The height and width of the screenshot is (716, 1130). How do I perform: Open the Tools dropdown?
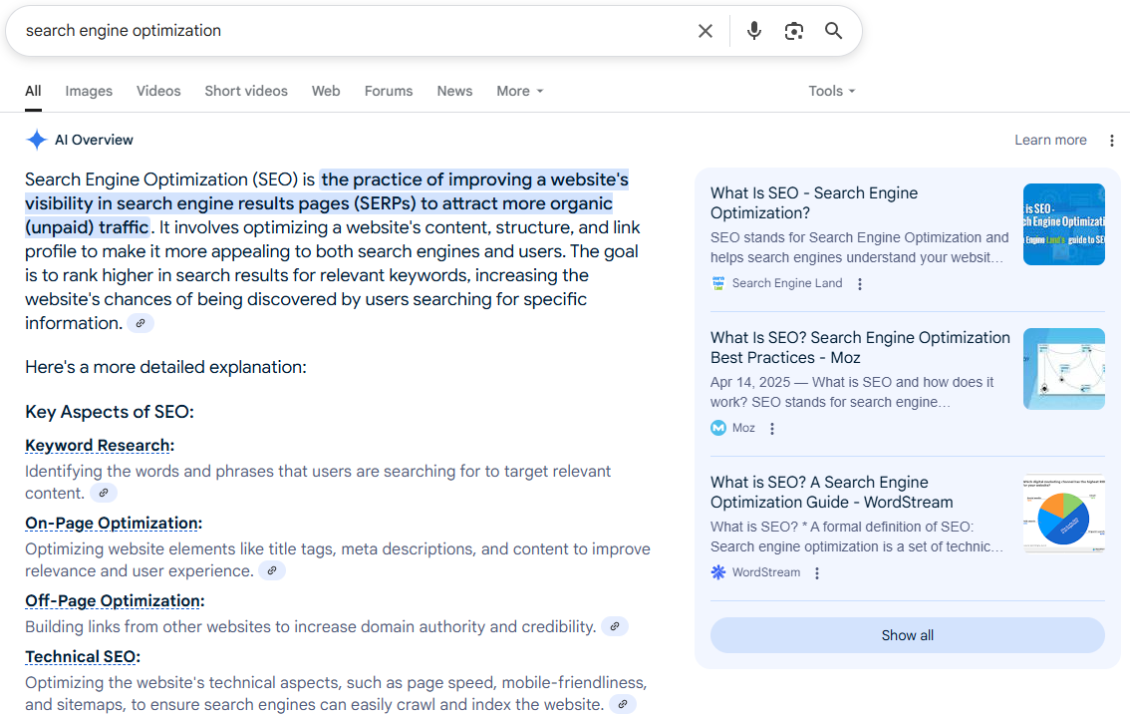coord(832,91)
